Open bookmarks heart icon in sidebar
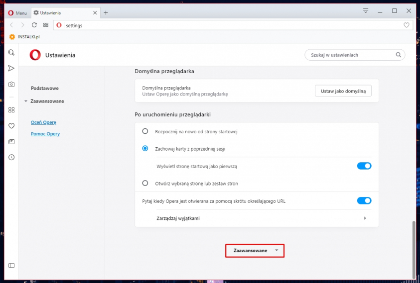 click(11, 126)
